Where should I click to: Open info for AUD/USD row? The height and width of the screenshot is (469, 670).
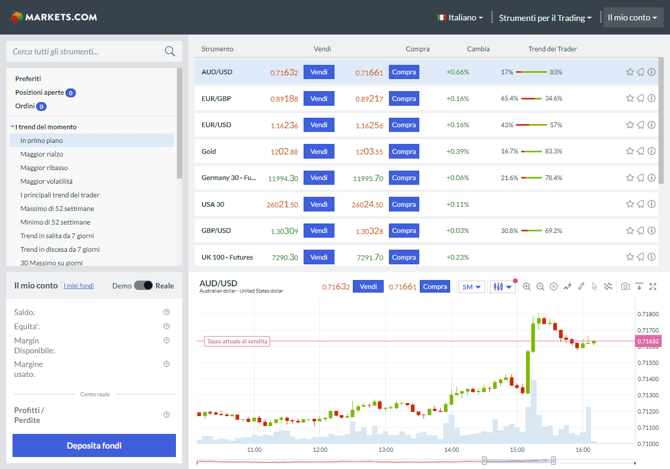point(651,72)
